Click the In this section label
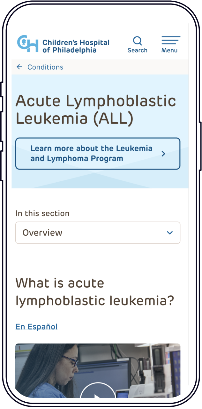The image size is (202, 409). 42,213
